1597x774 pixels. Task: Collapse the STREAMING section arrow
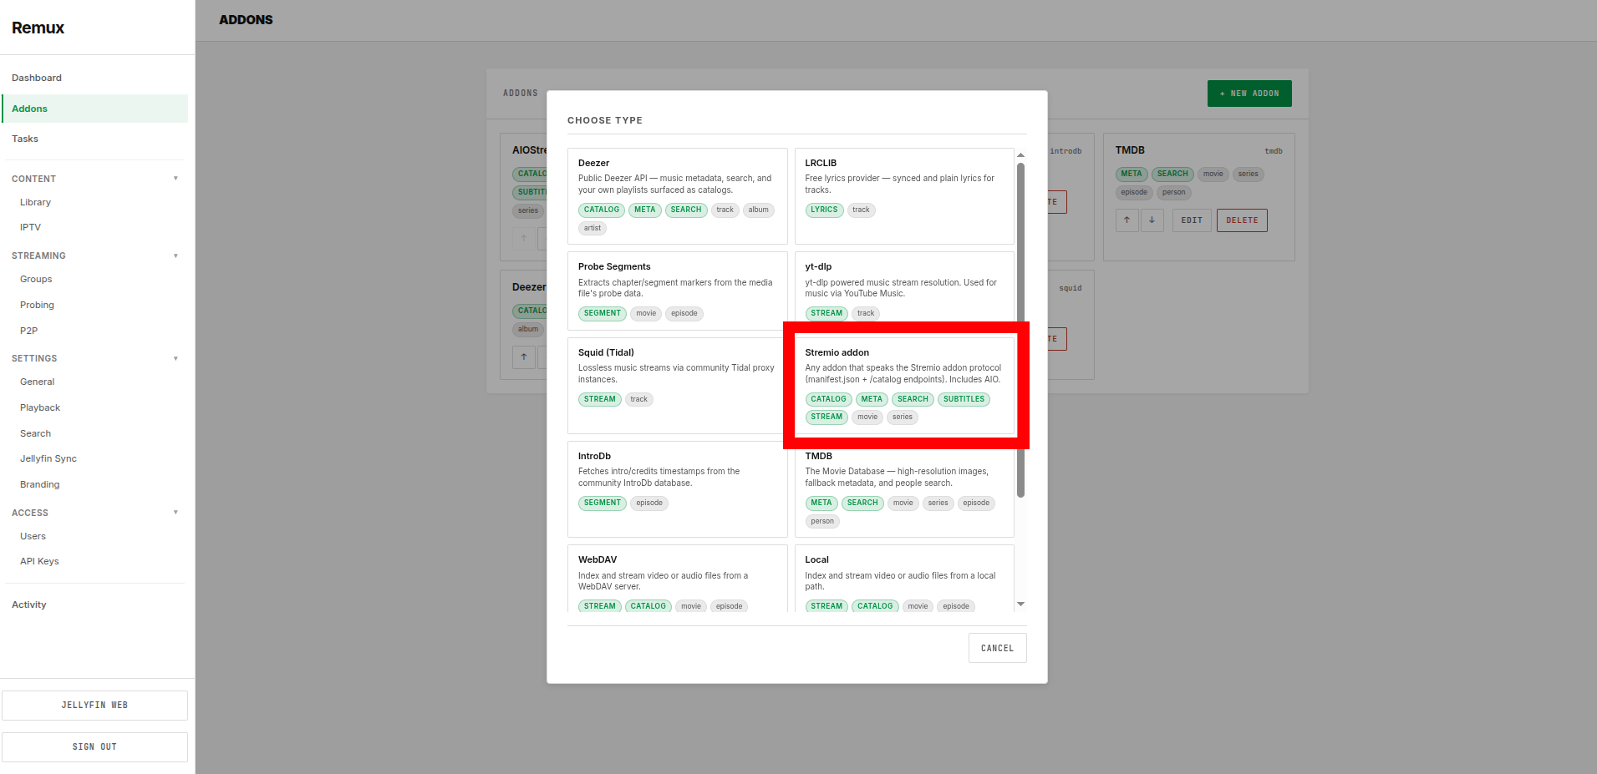coord(175,255)
